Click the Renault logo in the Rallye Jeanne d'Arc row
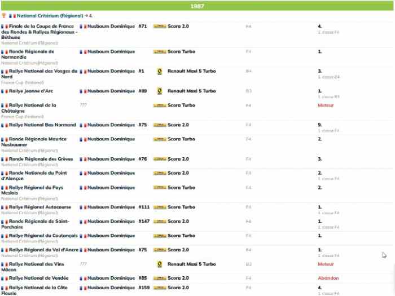 [160, 91]
